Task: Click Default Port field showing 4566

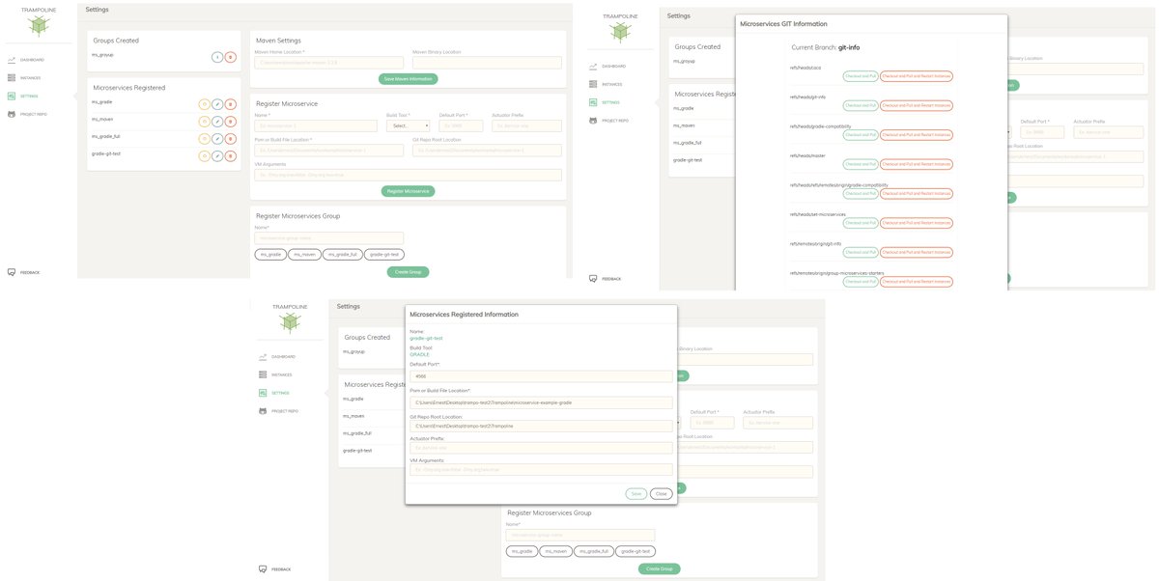Action: click(x=541, y=376)
